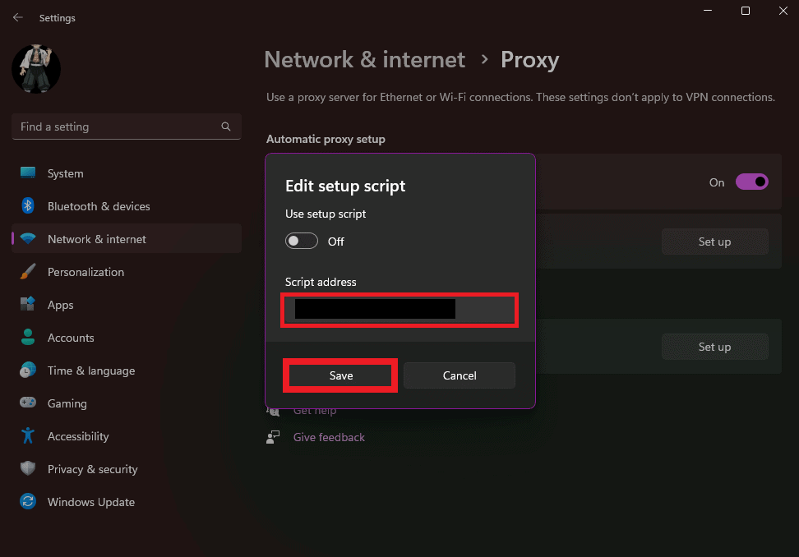Viewport: 799px width, 557px height.
Task: Click inside the Script address field
Action: pyautogui.click(x=399, y=311)
